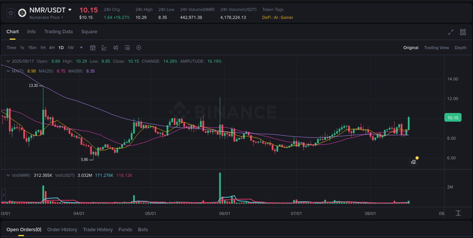
Task: Open the indicators list icon
Action: click(x=127, y=48)
